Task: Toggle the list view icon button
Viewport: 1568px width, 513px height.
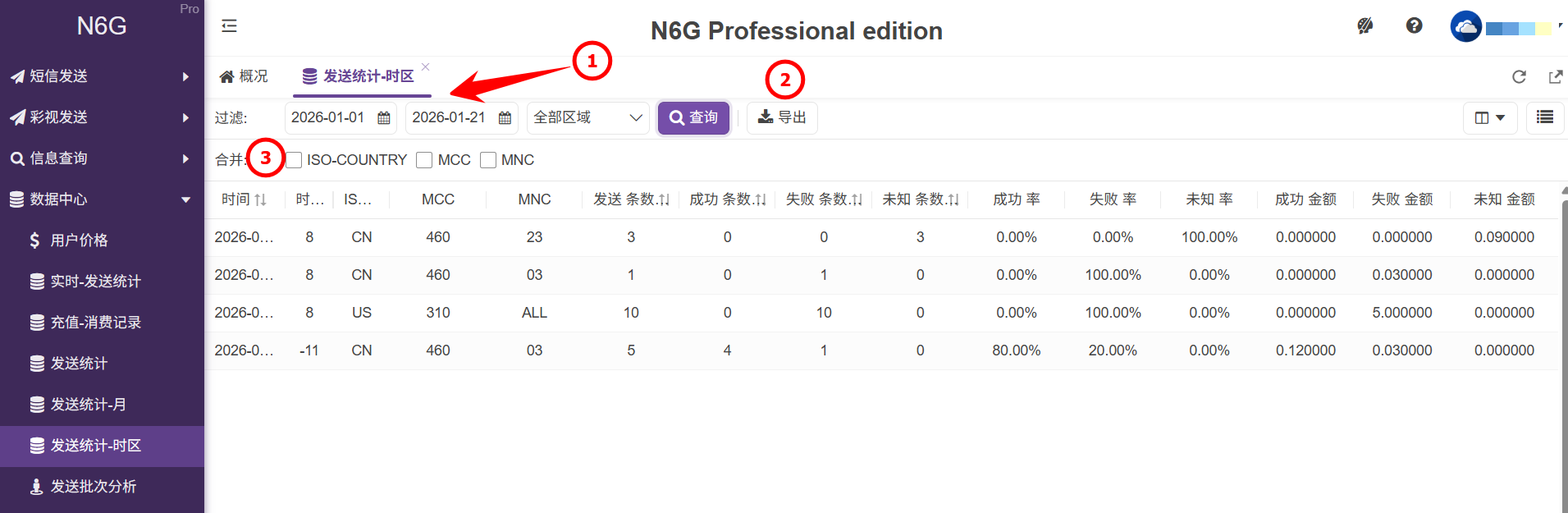Action: coord(1545,117)
